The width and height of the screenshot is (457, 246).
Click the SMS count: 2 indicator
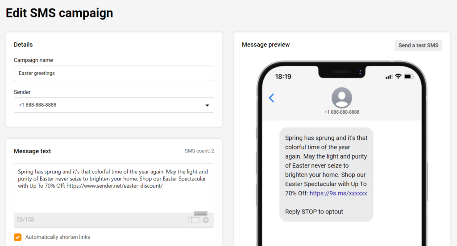[x=199, y=151]
